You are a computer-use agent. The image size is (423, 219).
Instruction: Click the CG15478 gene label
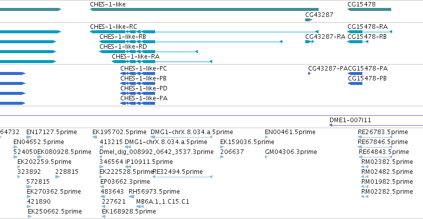point(361,4)
